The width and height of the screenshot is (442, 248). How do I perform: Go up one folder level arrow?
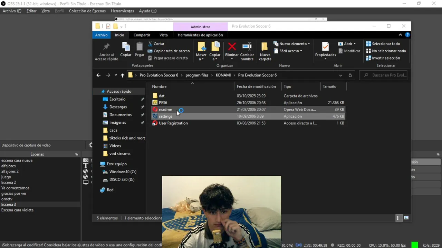[x=122, y=75]
